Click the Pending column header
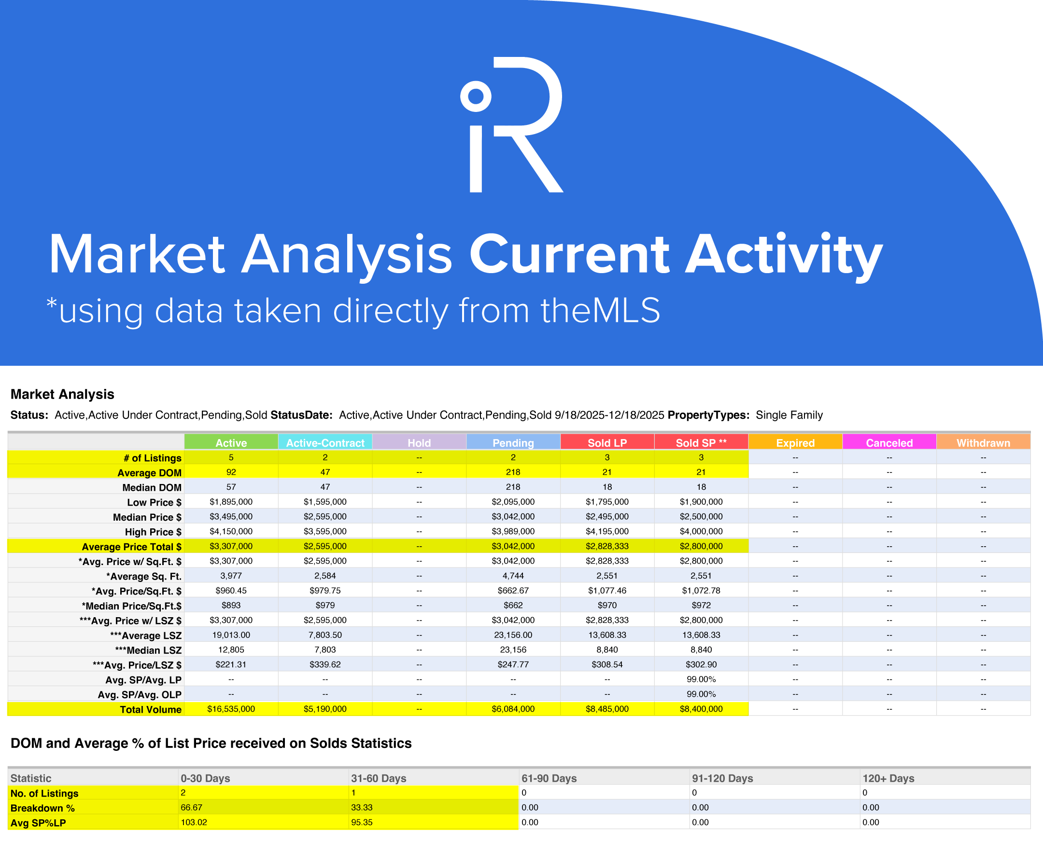 [x=513, y=442]
